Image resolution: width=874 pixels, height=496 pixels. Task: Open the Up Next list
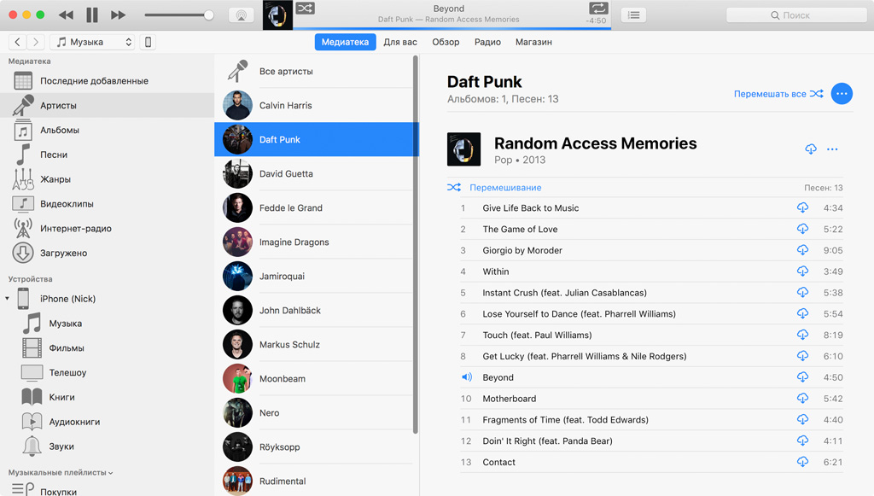[634, 15]
